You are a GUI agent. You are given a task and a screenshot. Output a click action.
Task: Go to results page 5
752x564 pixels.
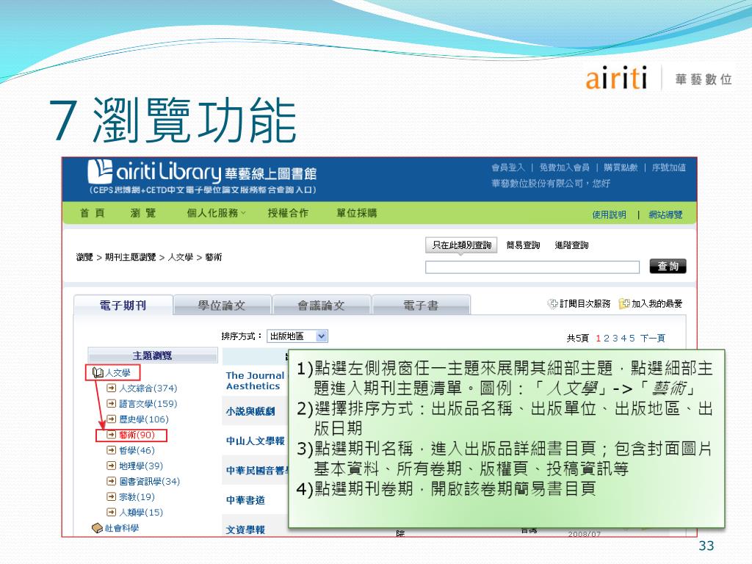point(632,338)
